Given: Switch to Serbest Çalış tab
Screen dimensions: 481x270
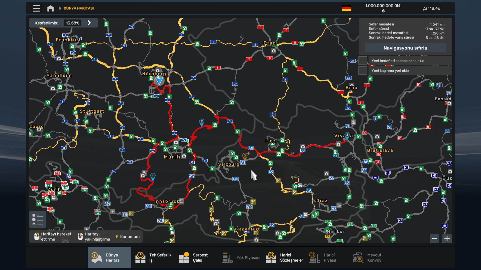Looking at the screenshot, I should pos(193,257).
